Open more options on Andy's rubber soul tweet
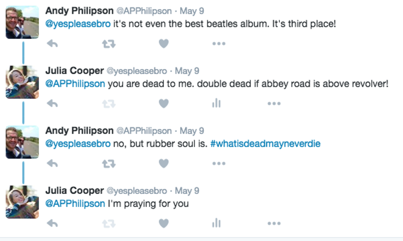403x241 pixels. coord(219,163)
